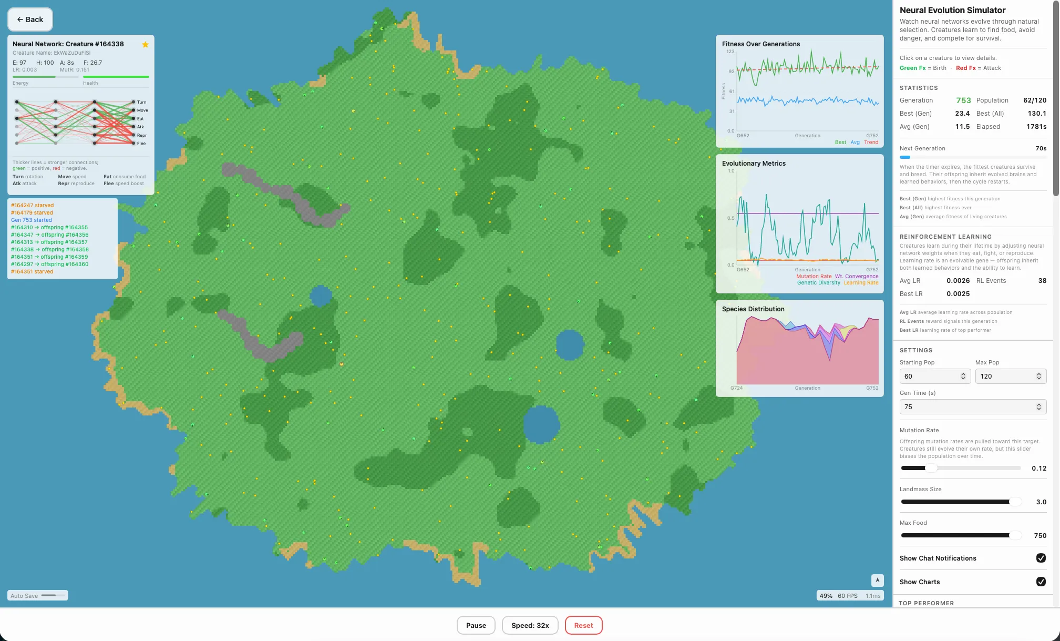1060x641 pixels.
Task: Change simulation speed from 32x
Action: (x=530, y=625)
